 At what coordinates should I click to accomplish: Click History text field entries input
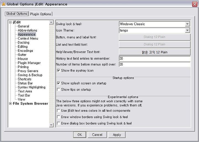155,59
